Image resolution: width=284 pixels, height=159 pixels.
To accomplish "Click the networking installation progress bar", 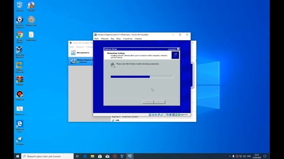I will [x=142, y=77].
